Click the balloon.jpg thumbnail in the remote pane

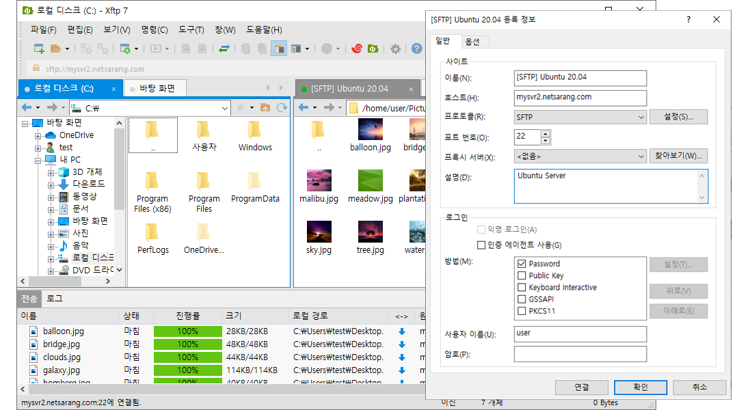[x=371, y=130]
